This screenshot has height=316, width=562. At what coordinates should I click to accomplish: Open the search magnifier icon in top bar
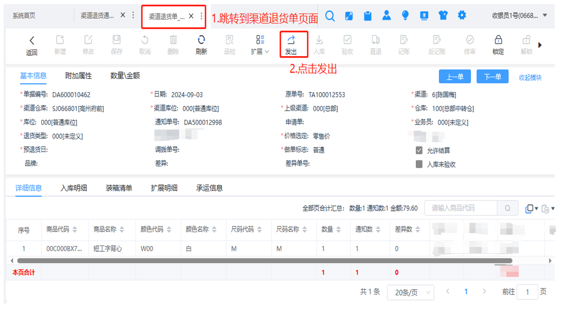pyautogui.click(x=330, y=16)
